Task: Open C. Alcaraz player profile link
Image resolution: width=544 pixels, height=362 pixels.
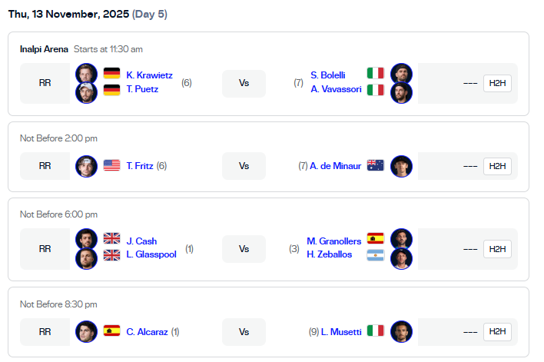Action: tap(148, 331)
